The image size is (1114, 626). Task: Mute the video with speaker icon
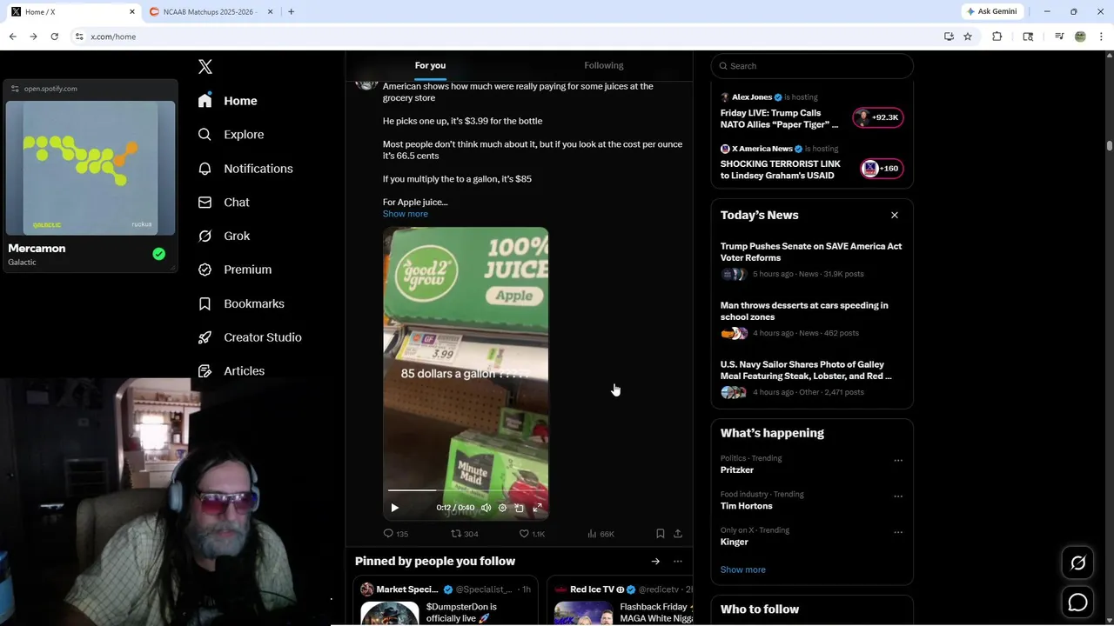[487, 508]
